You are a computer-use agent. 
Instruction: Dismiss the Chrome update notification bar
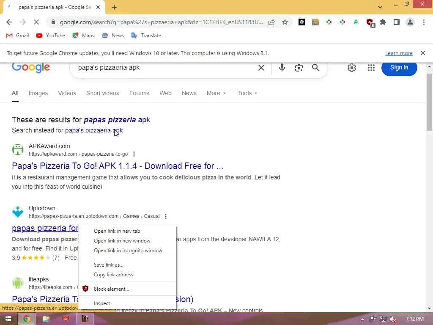tap(423, 53)
